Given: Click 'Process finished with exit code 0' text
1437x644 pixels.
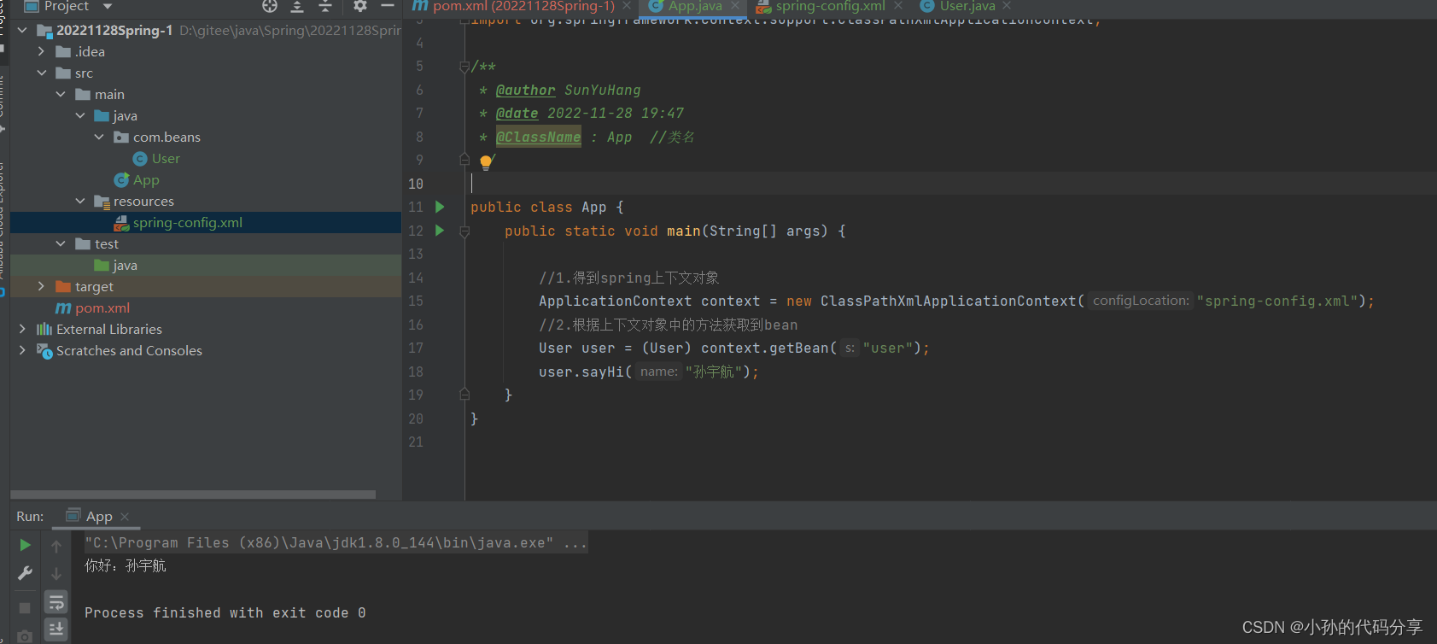Looking at the screenshot, I should tap(225, 612).
